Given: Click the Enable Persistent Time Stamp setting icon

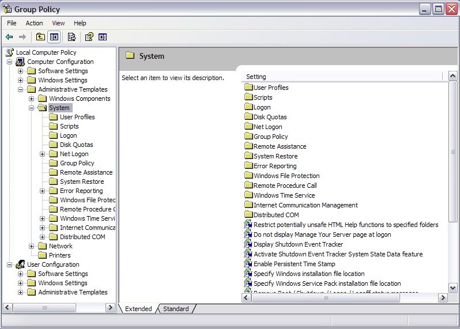Looking at the screenshot, I should click(248, 264).
